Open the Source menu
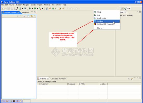The image size is (143, 103). 12,5
